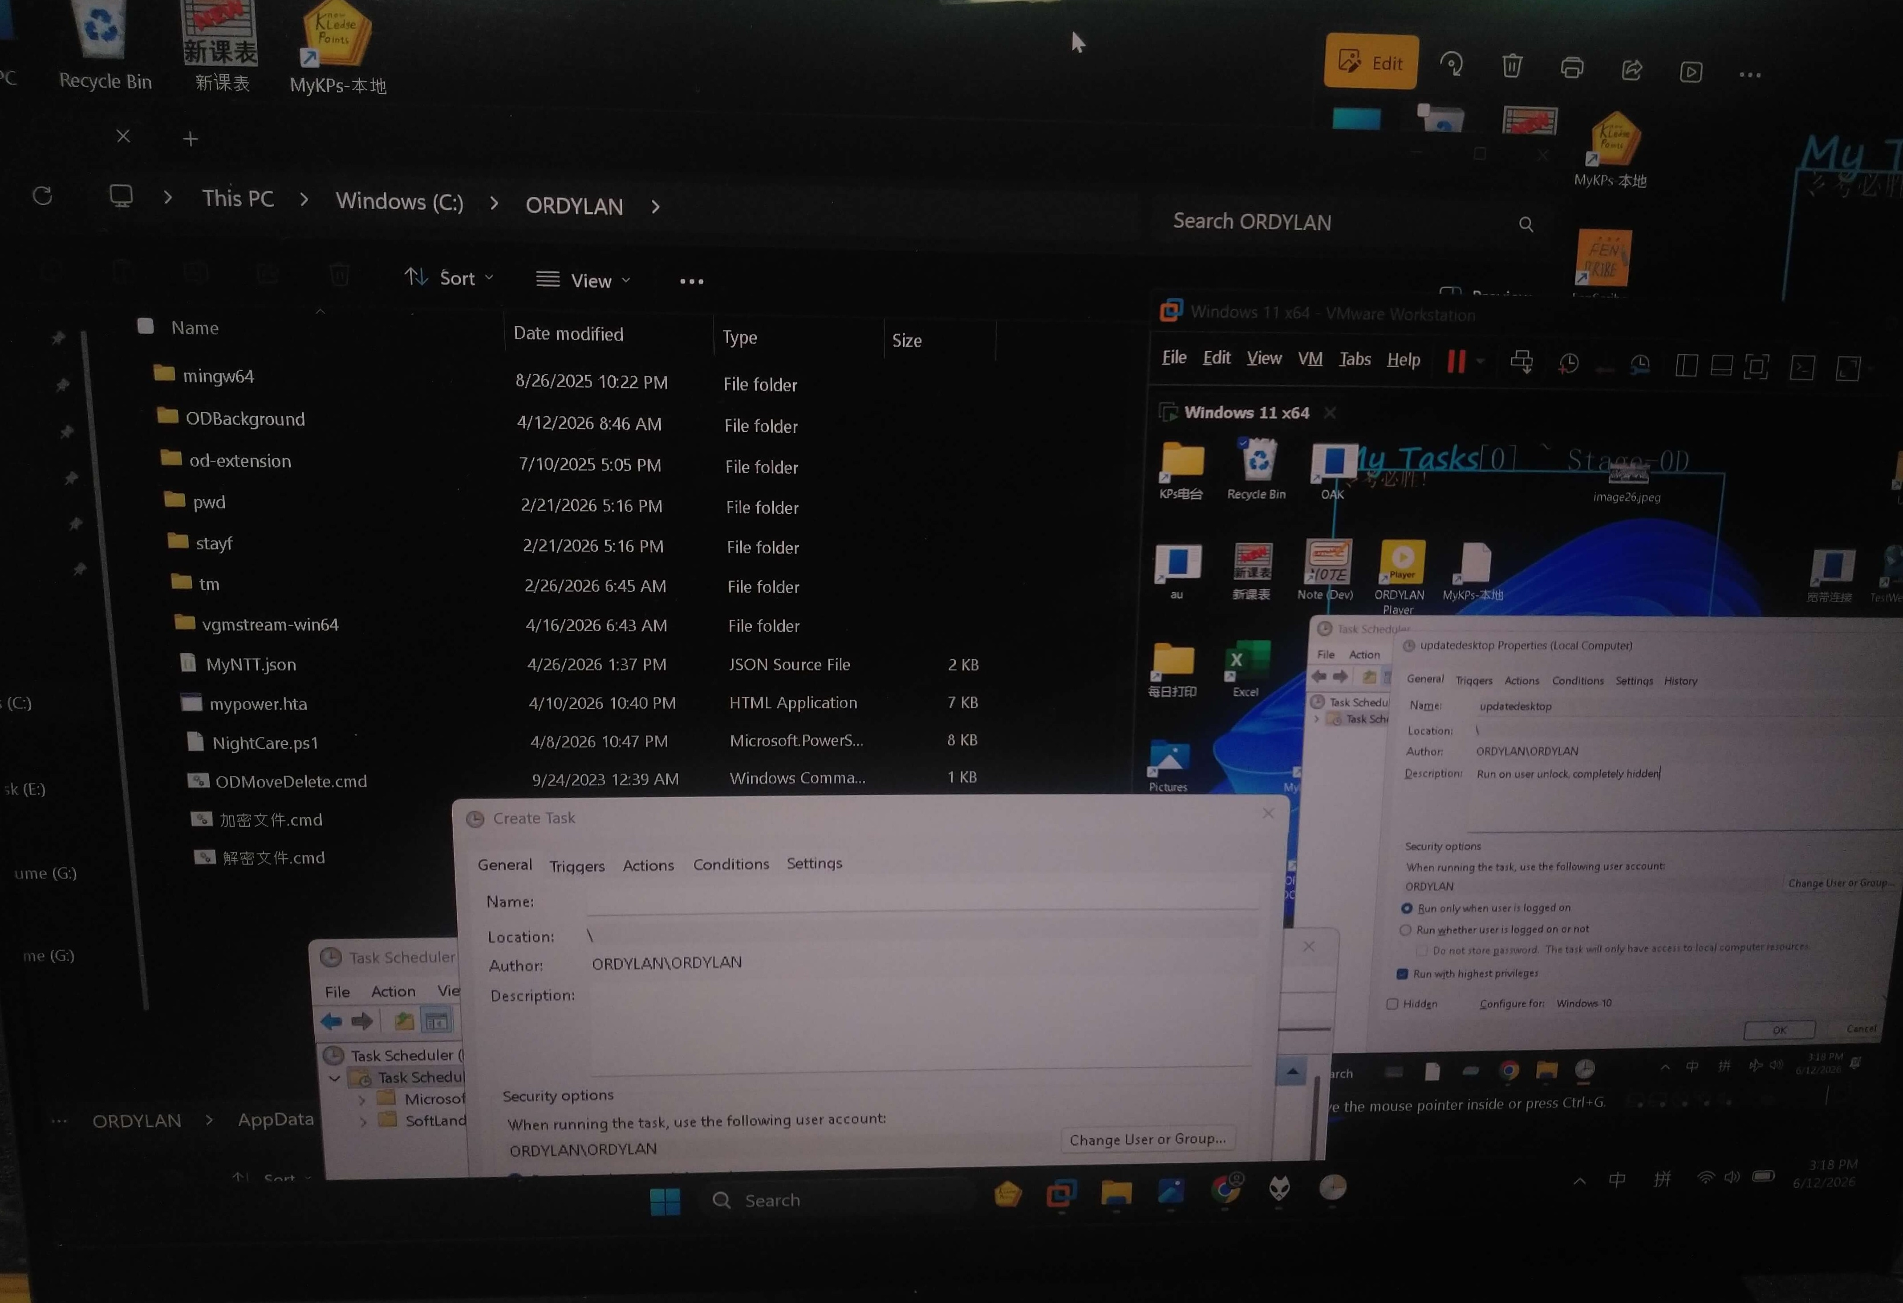Screen dimensions: 1903x1303
Task: Click the Share icon in Photos toolbar
Action: point(1631,69)
